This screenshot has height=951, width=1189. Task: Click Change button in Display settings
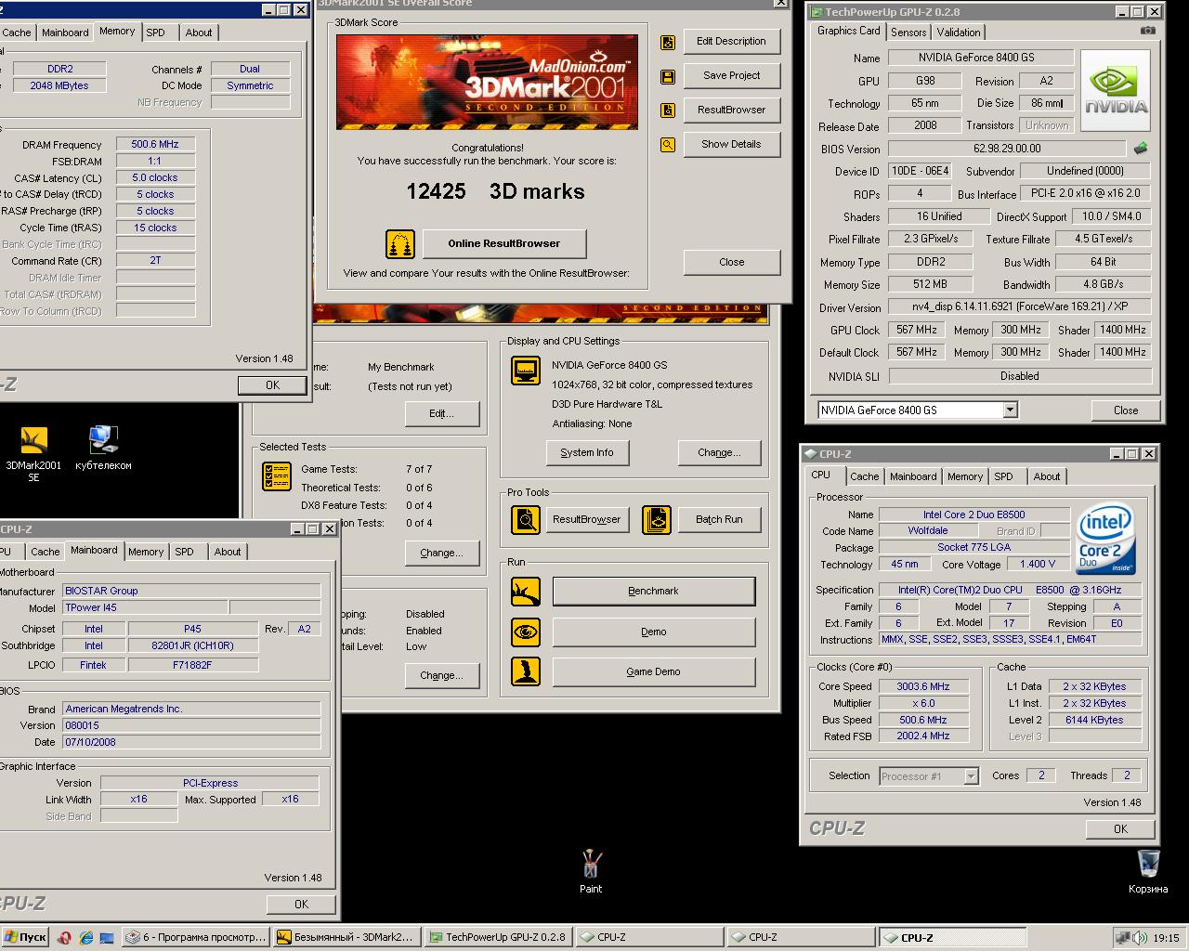(x=720, y=453)
